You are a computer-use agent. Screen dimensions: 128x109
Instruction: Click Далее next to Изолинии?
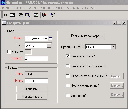pos(117,95)
